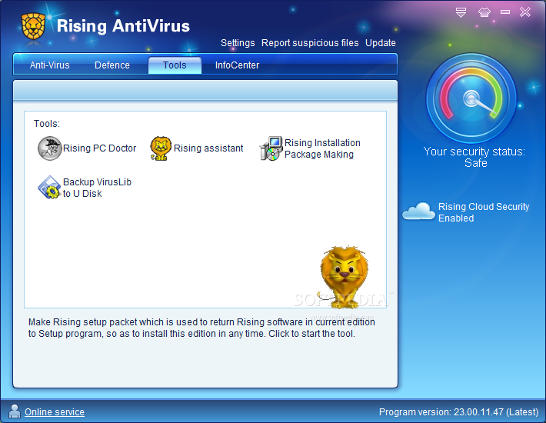Click Backup VirusLib to U Disk text
Image resolution: width=546 pixels, height=423 pixels.
97,188
